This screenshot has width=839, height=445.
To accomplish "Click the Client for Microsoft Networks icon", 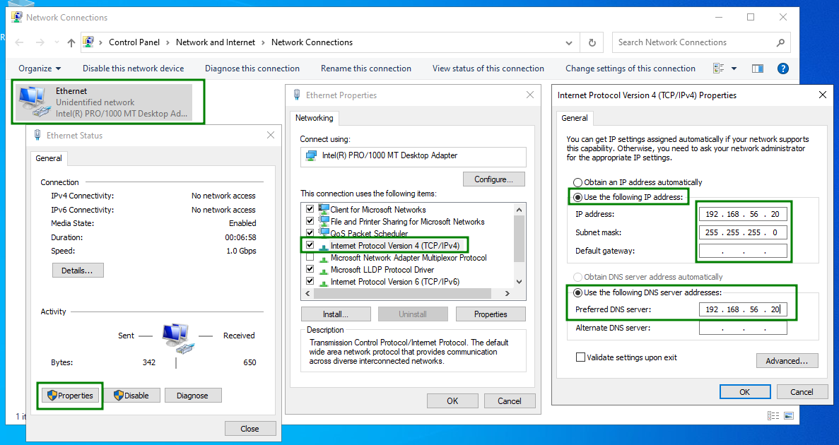I will [x=323, y=209].
